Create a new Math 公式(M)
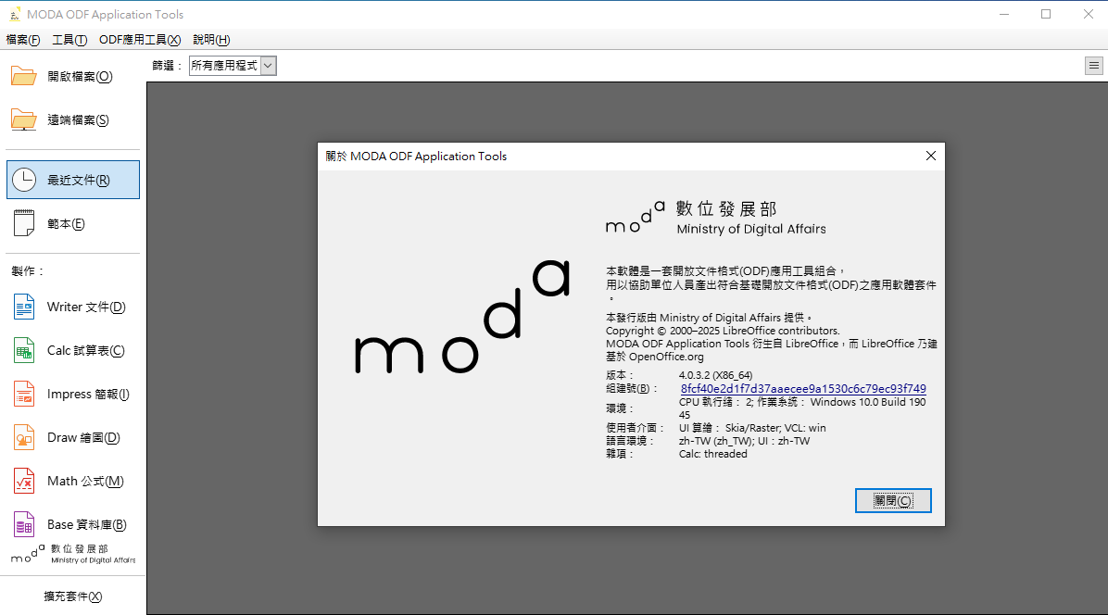The width and height of the screenshot is (1108, 615). coord(85,482)
